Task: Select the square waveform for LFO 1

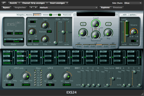Action: [35, 78]
